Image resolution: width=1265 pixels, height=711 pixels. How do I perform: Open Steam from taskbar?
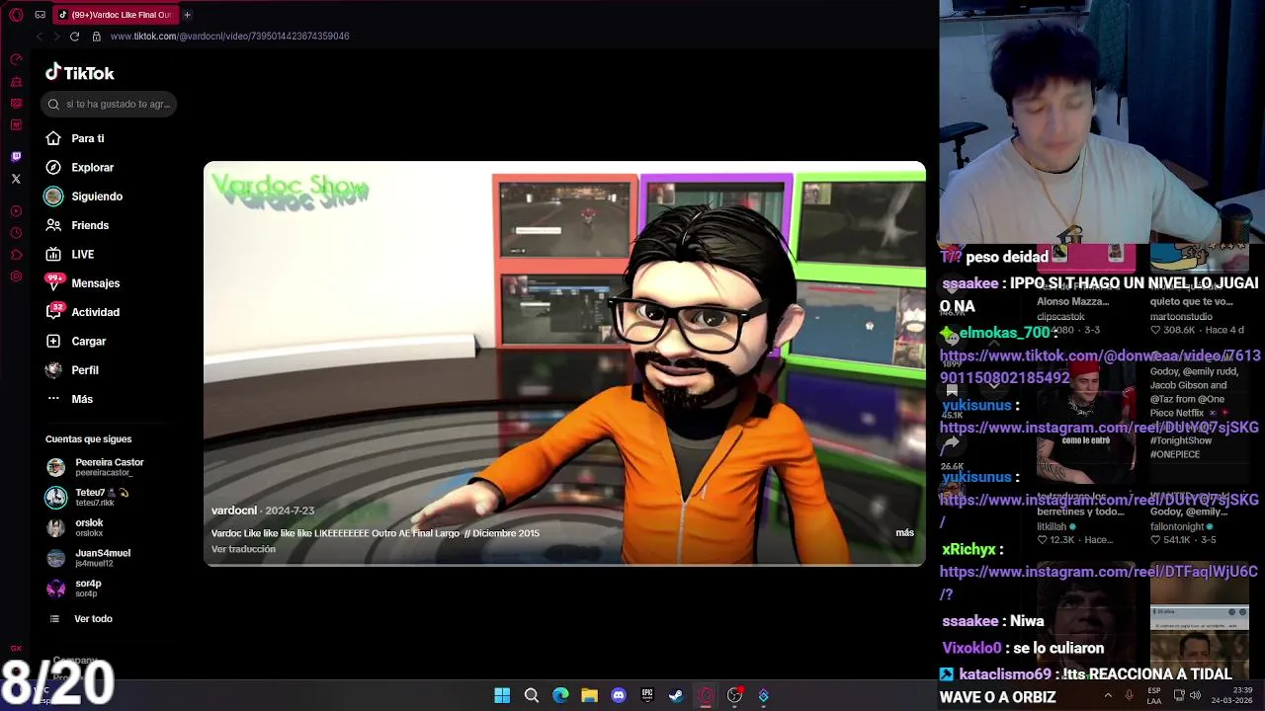676,696
